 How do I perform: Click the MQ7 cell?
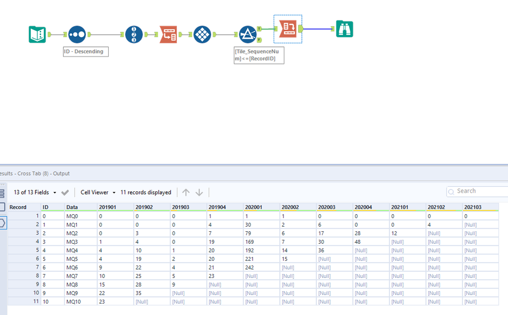[x=81, y=276]
